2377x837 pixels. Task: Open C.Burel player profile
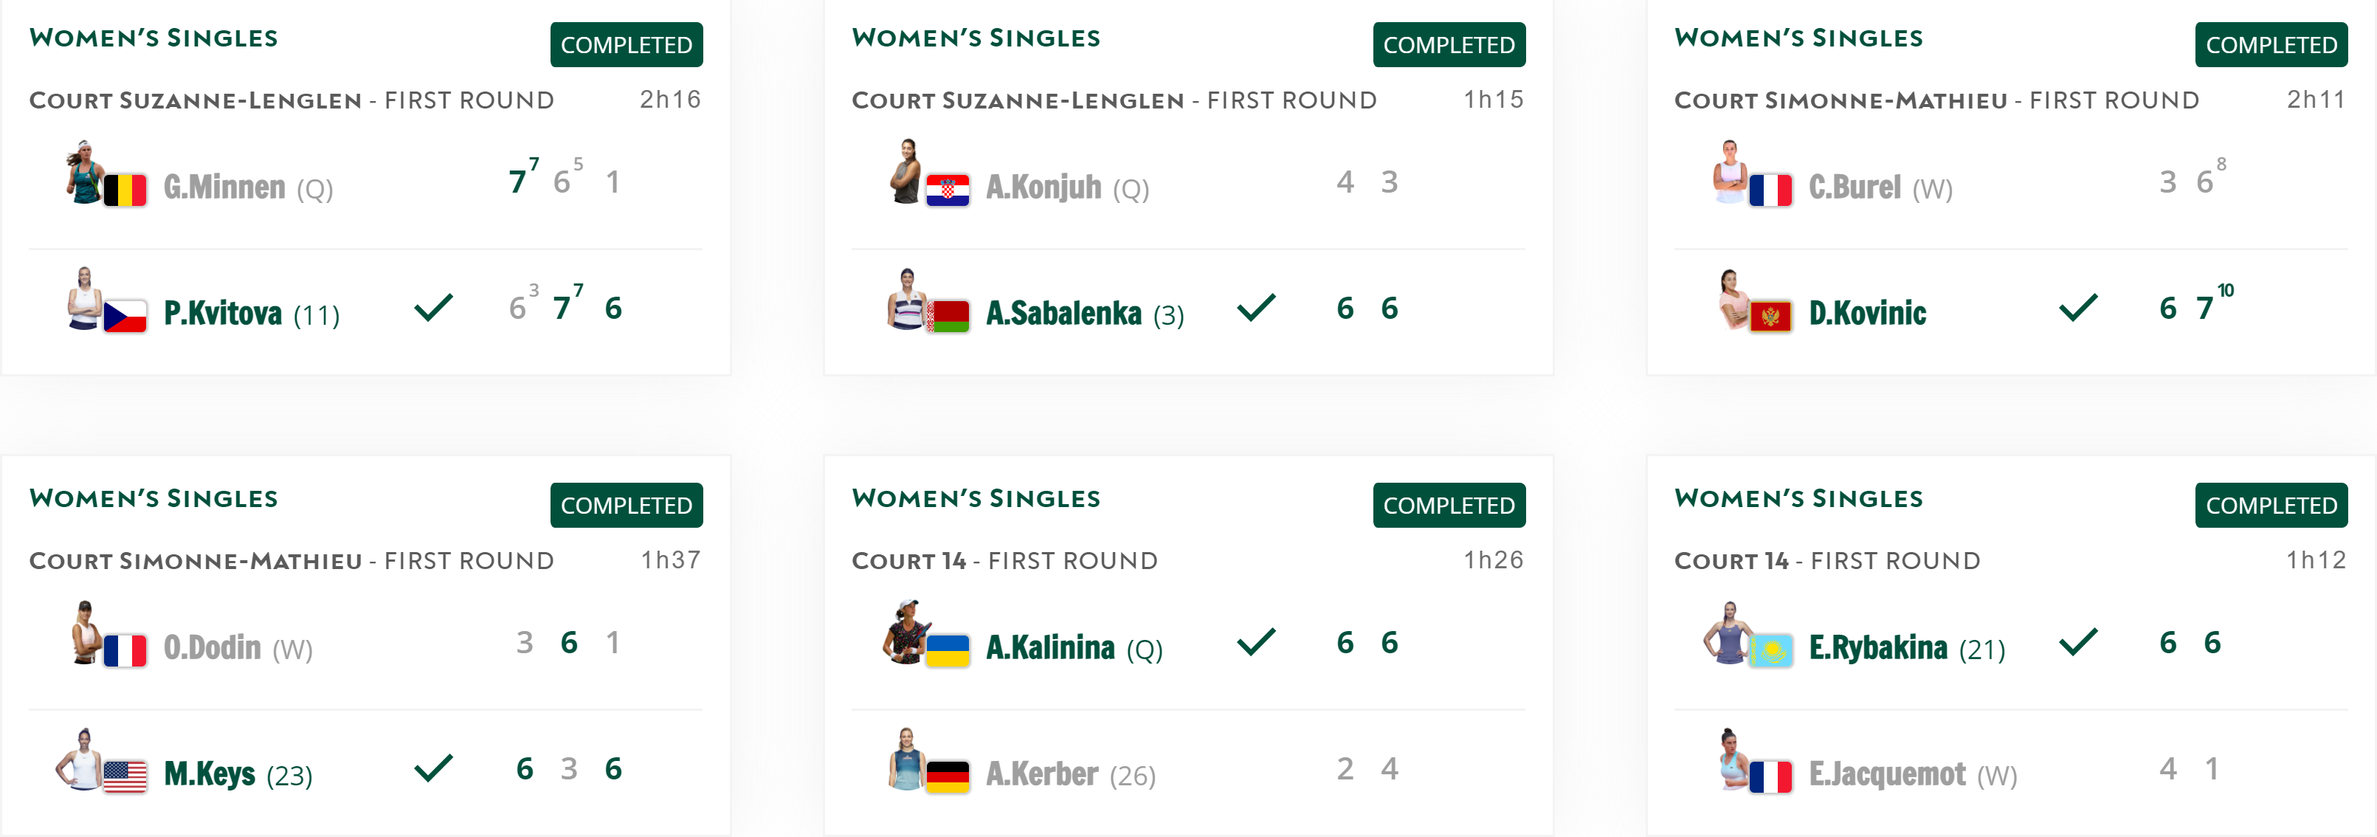pyautogui.click(x=1854, y=187)
